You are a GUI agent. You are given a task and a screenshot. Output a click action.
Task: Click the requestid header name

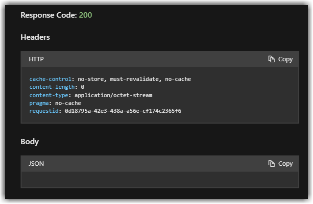pos(44,111)
